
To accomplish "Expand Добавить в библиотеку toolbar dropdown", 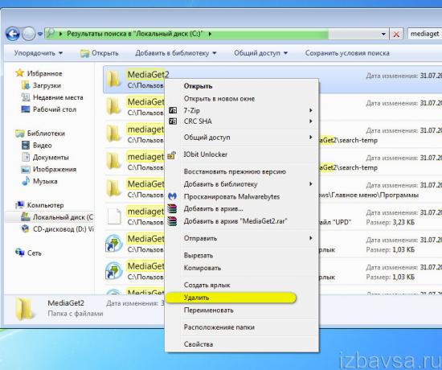I will coord(176,53).
